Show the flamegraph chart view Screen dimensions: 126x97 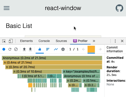pos(40,49)
